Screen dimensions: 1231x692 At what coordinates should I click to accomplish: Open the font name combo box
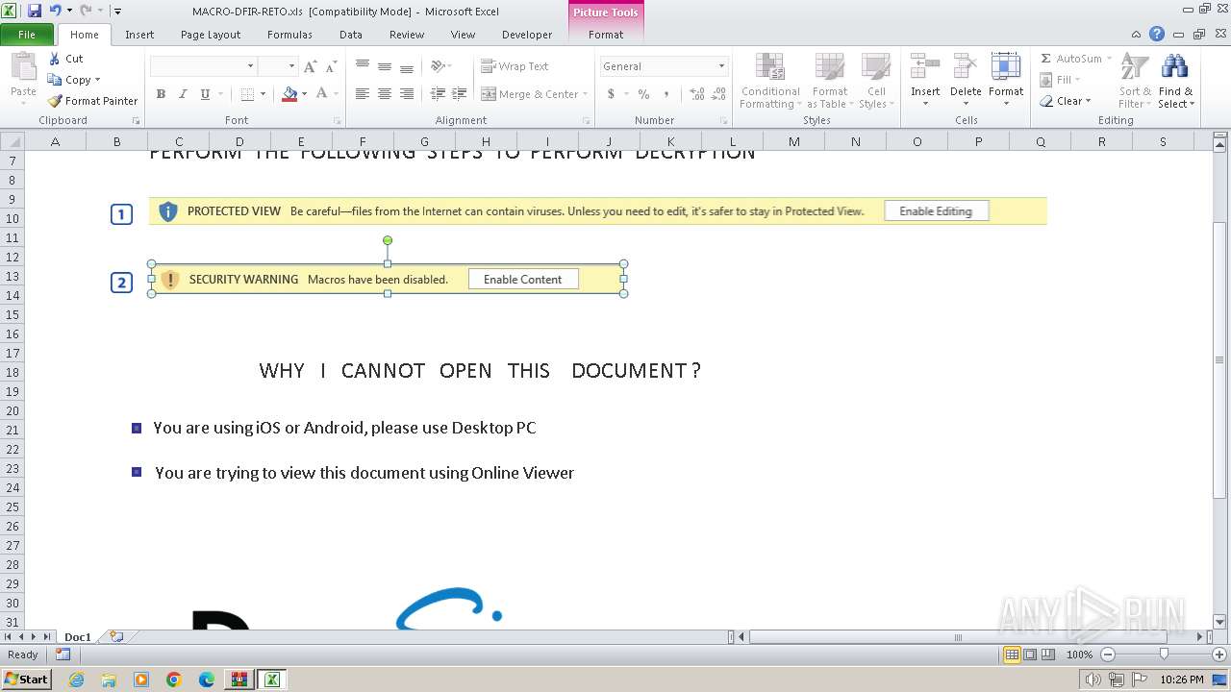pos(203,66)
